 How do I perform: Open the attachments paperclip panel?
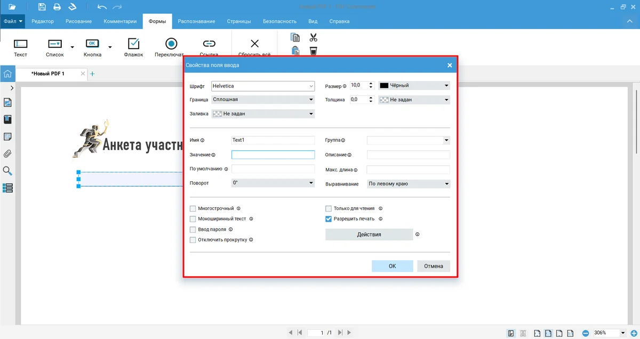[x=7, y=154]
